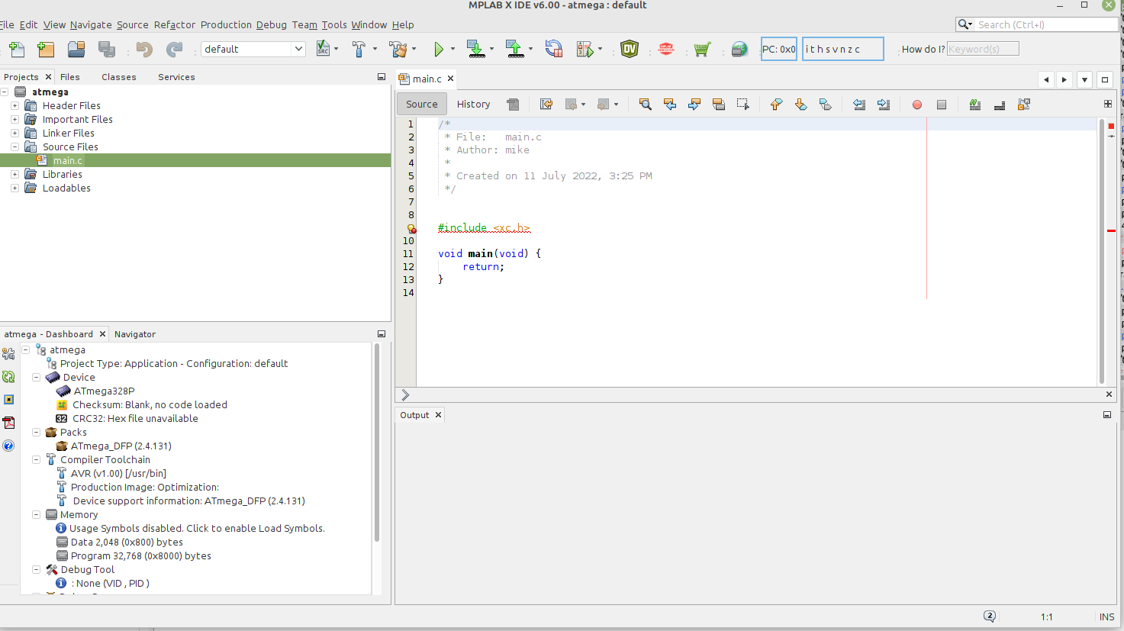
Task: Open the MPLAB Data Visualizer DV icon
Action: pos(630,50)
